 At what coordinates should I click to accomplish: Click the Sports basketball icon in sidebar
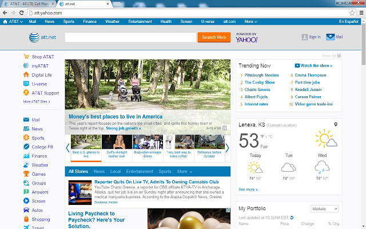click(x=26, y=137)
